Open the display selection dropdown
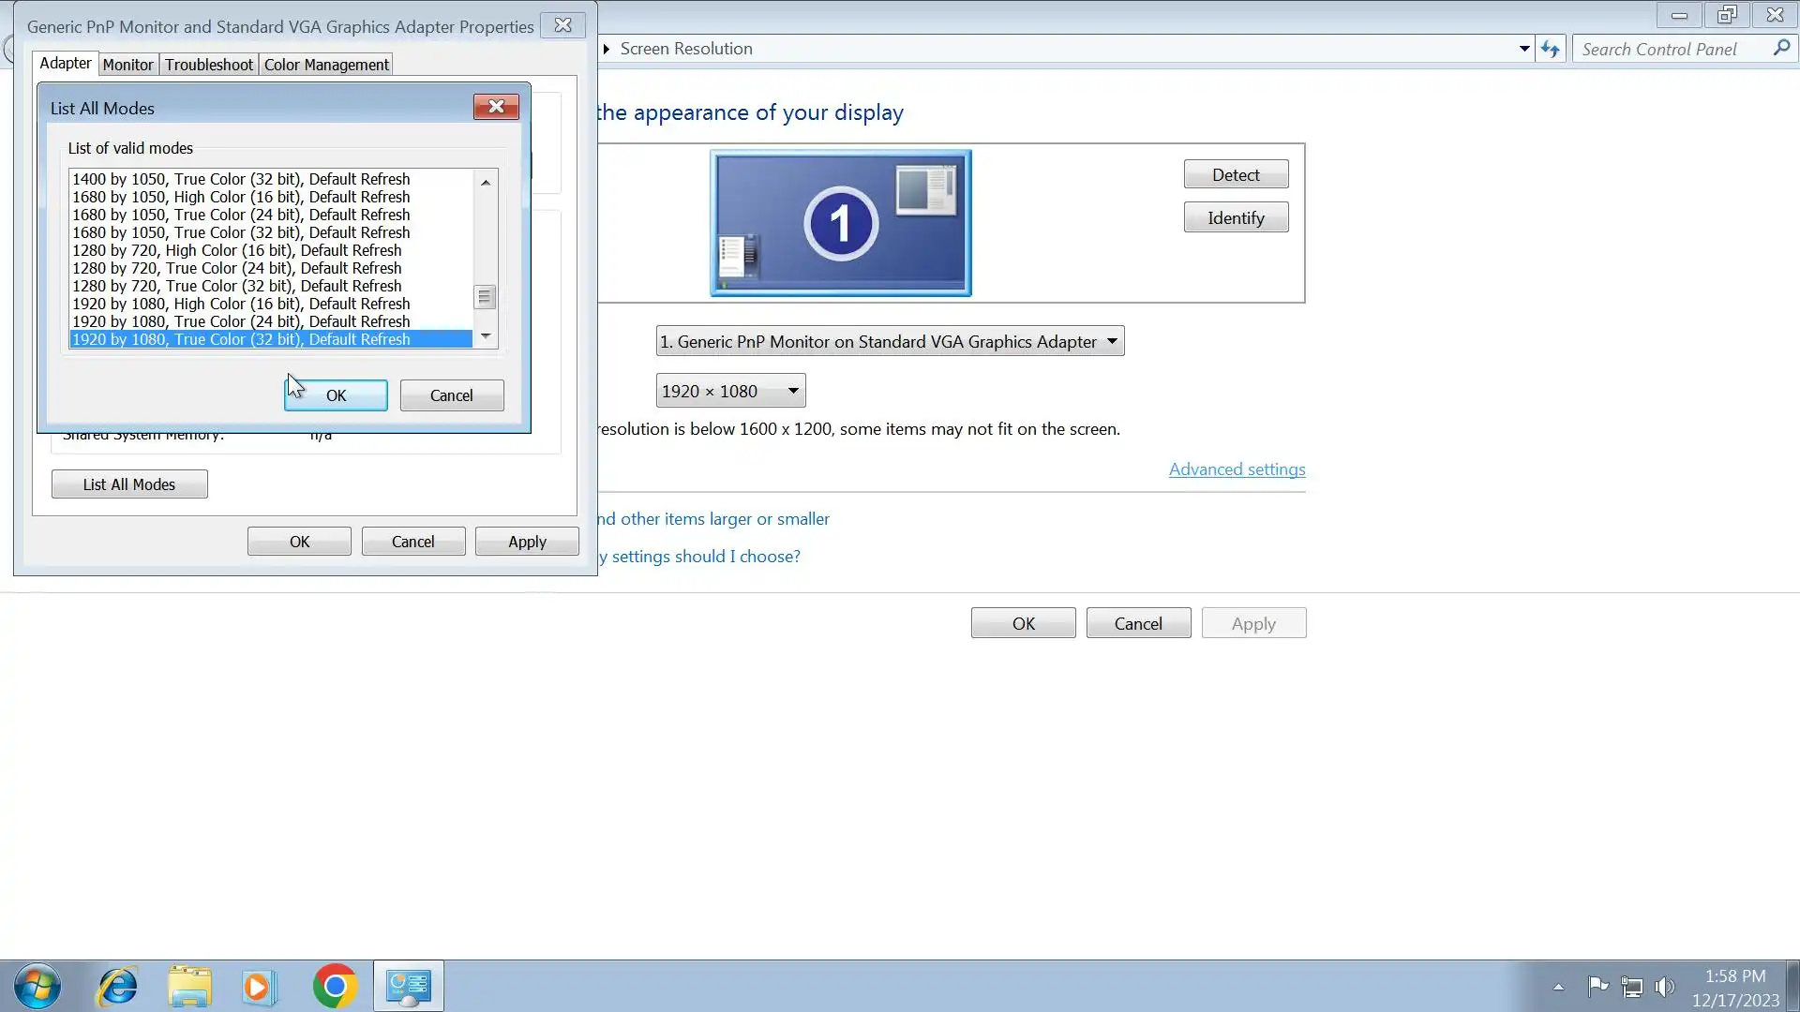The width and height of the screenshot is (1800, 1012). [x=889, y=342]
